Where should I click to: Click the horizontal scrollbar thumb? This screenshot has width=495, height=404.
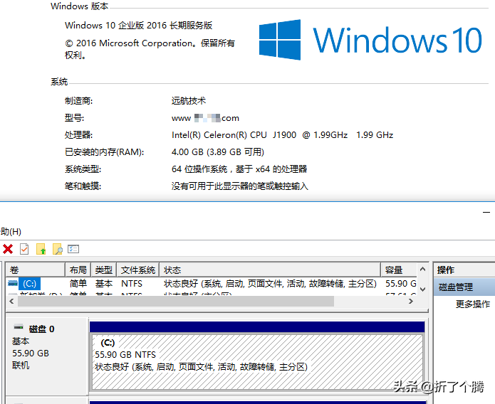[x=176, y=301]
